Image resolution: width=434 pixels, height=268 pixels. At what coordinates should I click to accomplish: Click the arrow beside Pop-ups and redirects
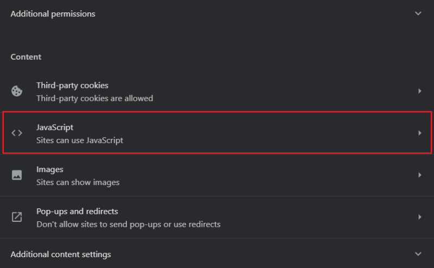tap(419, 217)
